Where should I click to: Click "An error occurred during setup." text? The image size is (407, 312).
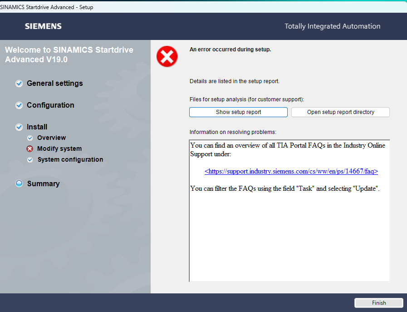tap(230, 50)
